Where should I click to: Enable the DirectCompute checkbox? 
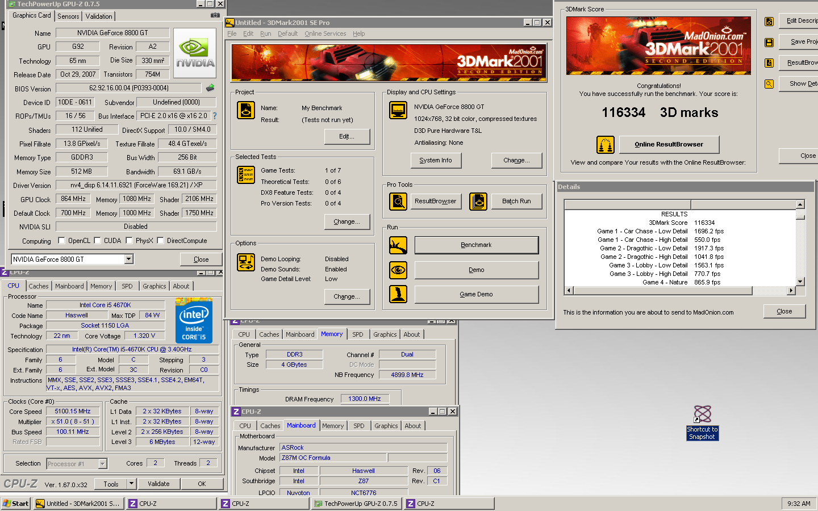pos(160,240)
